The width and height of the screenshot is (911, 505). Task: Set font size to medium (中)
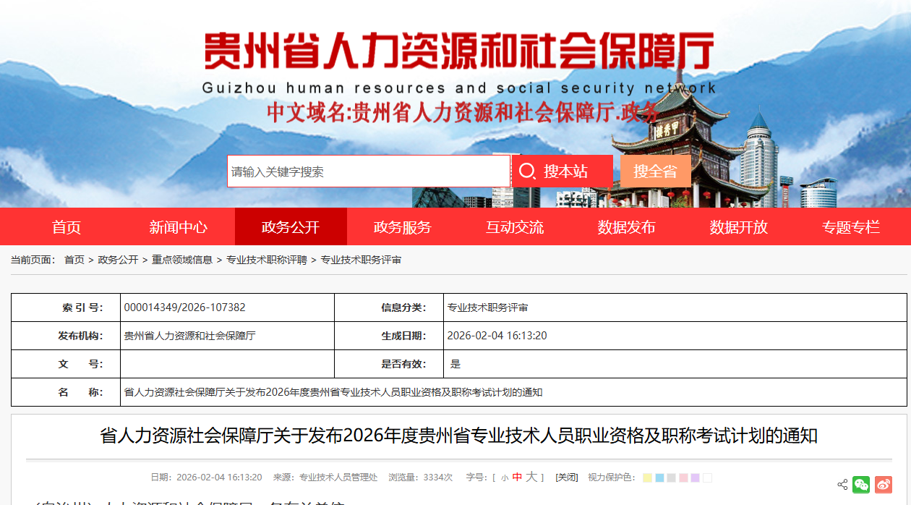click(517, 478)
